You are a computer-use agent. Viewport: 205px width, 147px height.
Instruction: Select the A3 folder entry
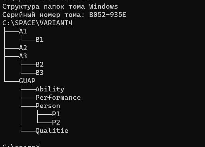tap(23, 56)
